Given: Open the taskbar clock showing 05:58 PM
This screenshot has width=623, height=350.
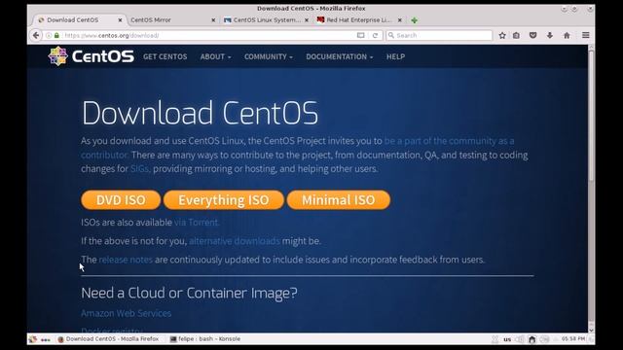Looking at the screenshot, I should pyautogui.click(x=573, y=338).
